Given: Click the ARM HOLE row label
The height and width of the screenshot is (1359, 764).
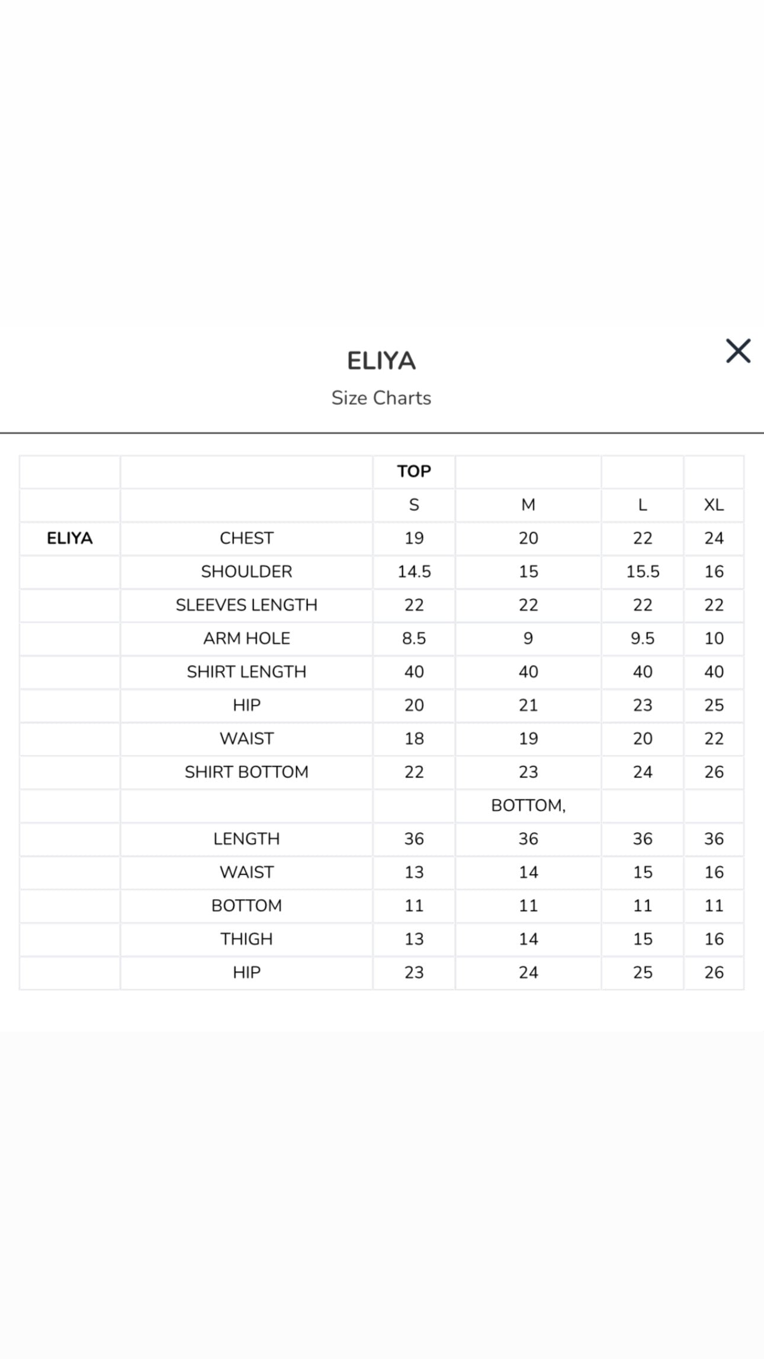Looking at the screenshot, I should (x=246, y=638).
